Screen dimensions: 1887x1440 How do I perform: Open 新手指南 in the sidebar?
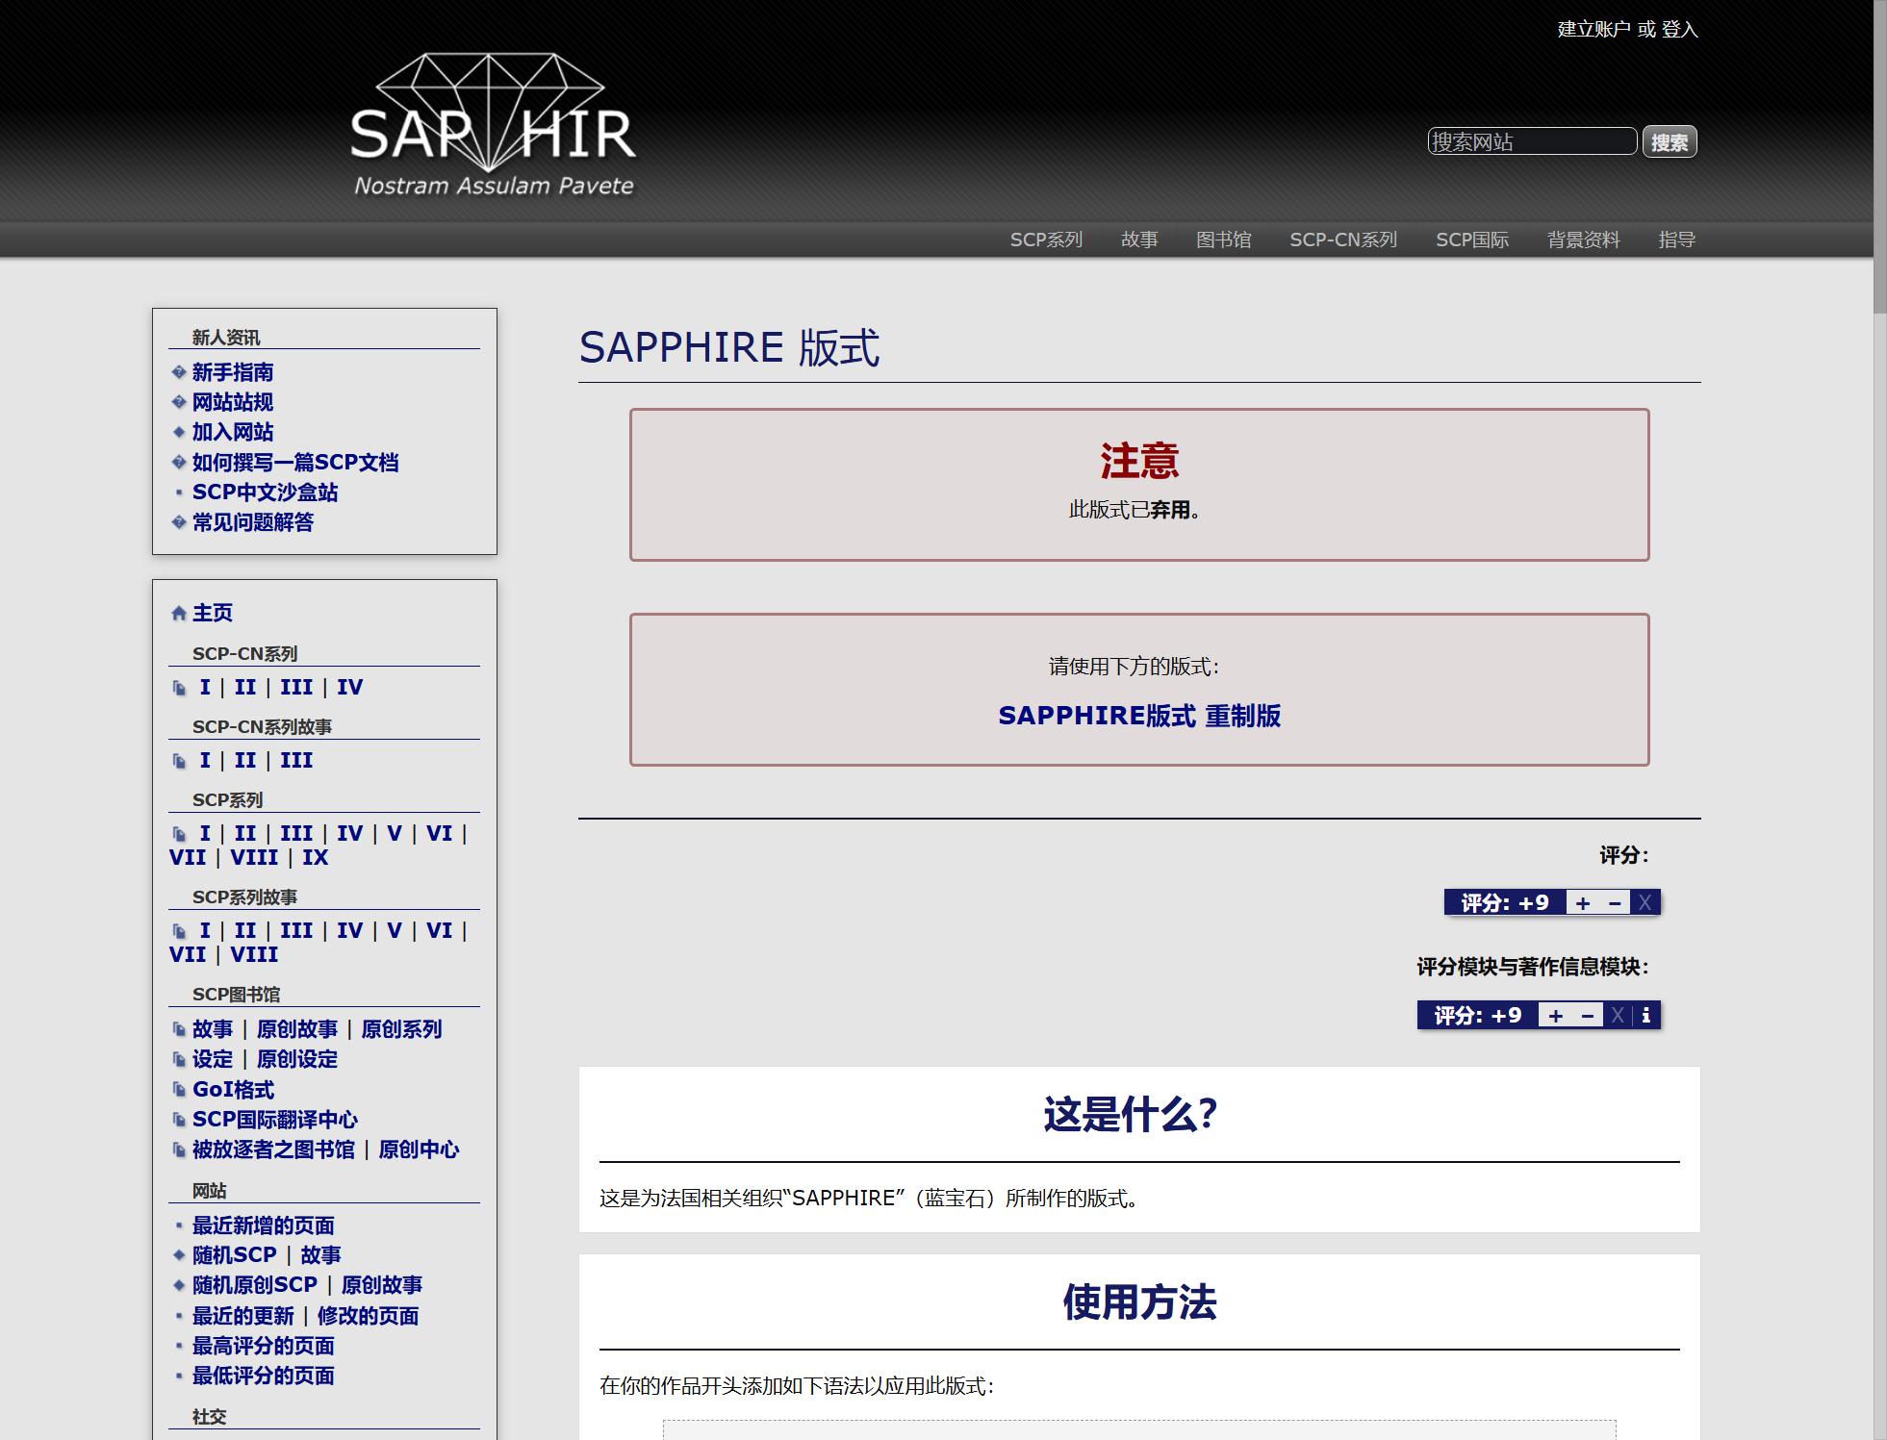tap(233, 372)
